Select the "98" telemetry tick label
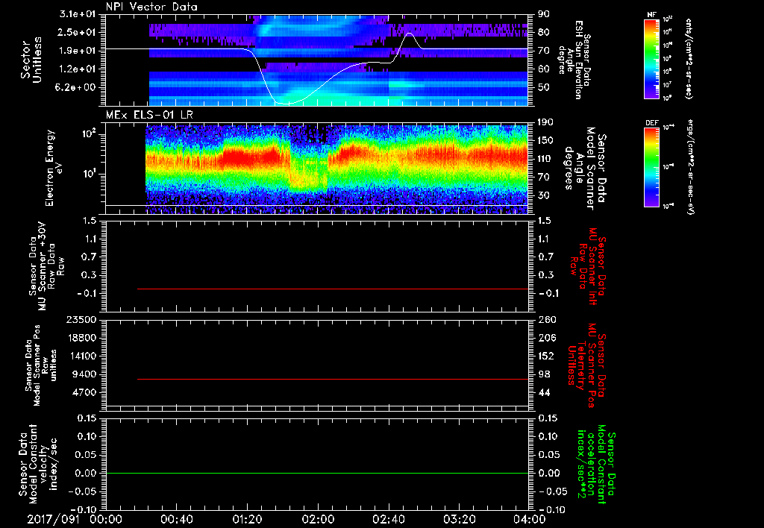 pyautogui.click(x=544, y=374)
